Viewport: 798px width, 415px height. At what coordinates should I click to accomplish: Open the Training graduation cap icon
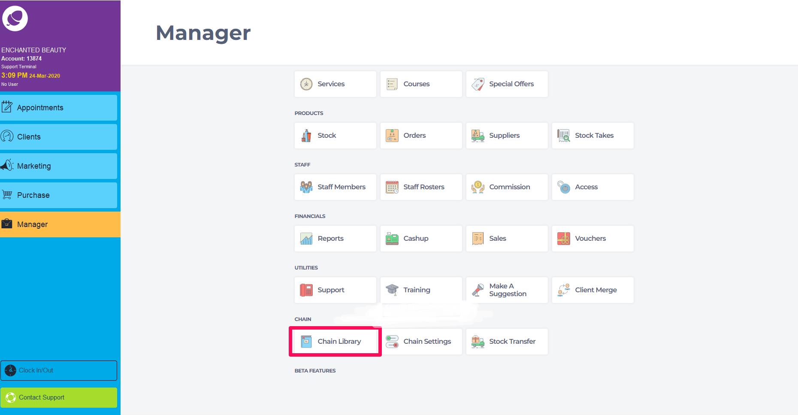tap(392, 290)
